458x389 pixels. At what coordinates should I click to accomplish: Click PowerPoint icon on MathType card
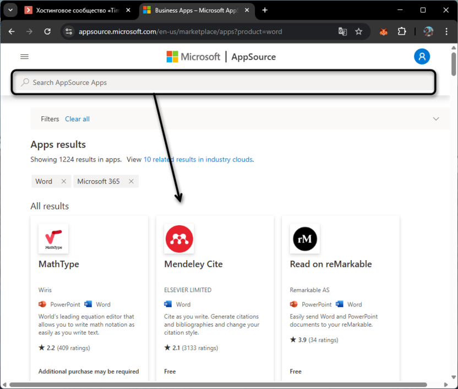point(42,304)
